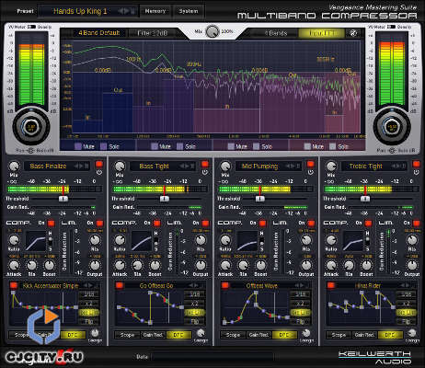Click the limiter Output knob in the Bass Tight band
Viewport: 425px width, 368px height.
point(201,266)
